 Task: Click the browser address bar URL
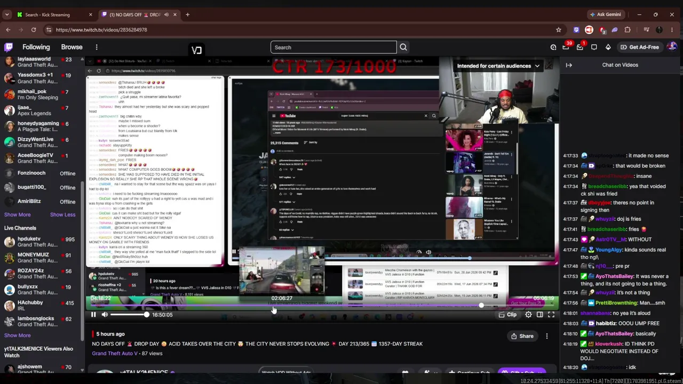pyautogui.click(x=101, y=30)
